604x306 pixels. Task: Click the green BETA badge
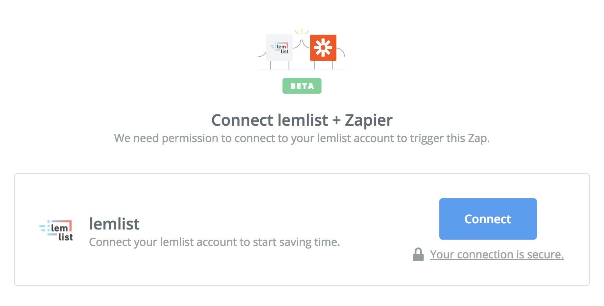pos(302,86)
